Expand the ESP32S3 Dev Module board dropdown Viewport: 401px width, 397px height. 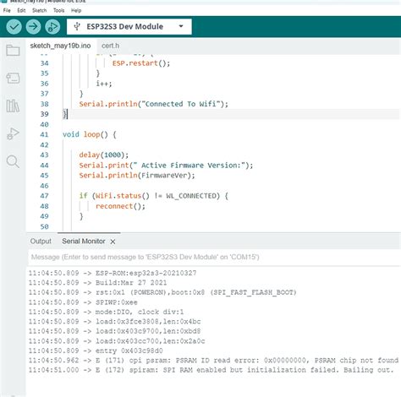[x=129, y=27]
